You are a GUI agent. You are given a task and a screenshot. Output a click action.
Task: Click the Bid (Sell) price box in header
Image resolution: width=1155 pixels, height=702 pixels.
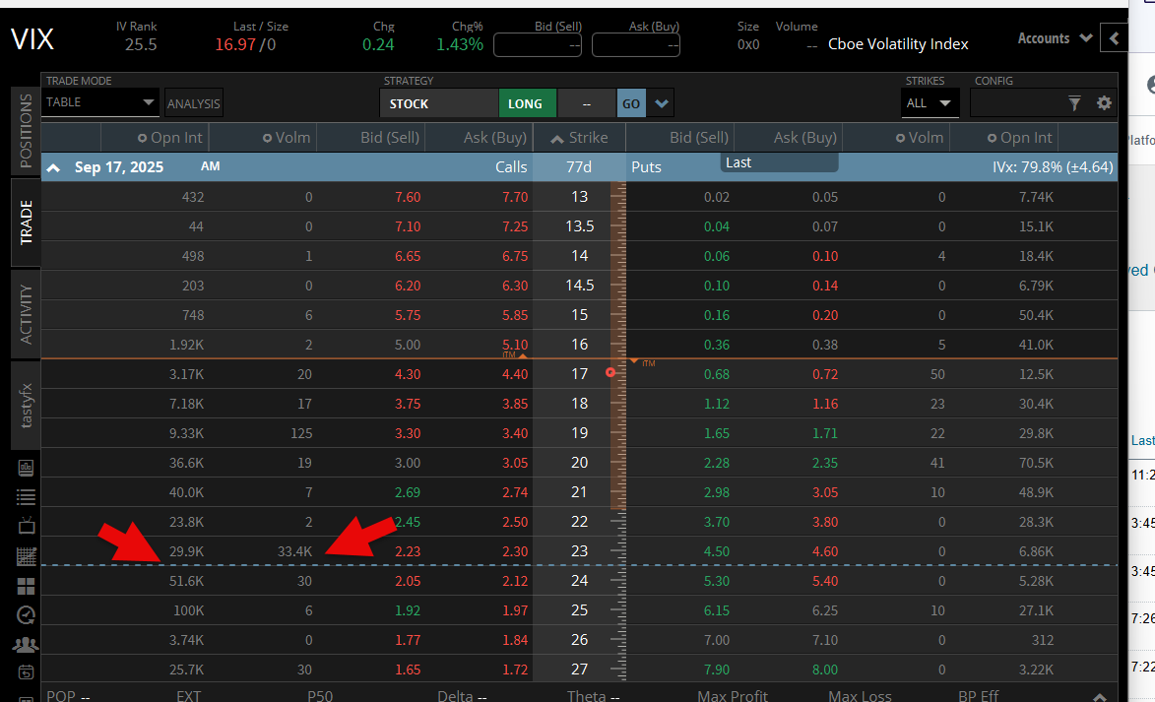pyautogui.click(x=538, y=45)
